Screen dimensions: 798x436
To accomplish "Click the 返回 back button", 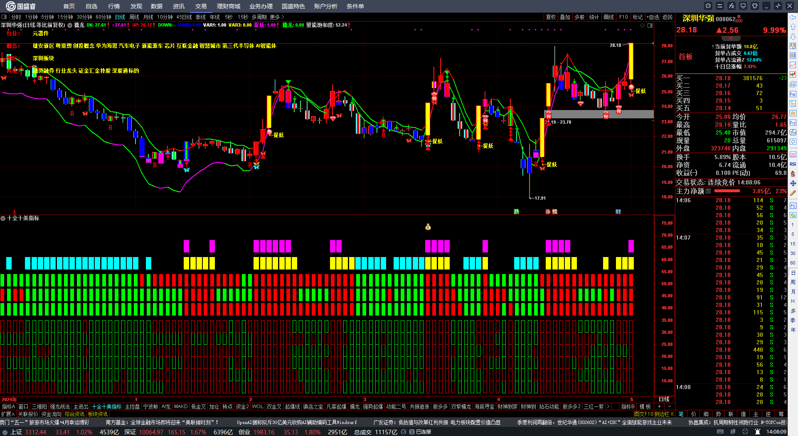I will click(x=667, y=17).
